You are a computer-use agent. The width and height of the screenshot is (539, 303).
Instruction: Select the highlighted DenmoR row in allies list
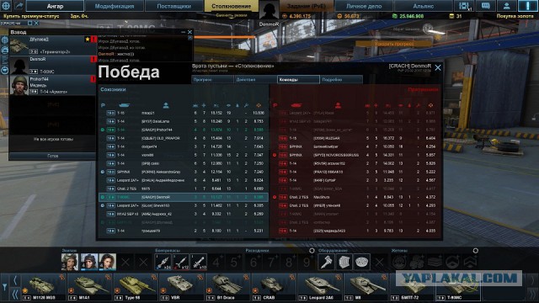pyautogui.click(x=184, y=197)
